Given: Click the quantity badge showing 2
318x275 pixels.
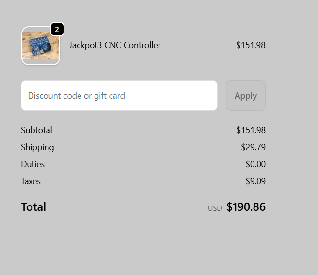Looking at the screenshot, I should [x=57, y=30].
